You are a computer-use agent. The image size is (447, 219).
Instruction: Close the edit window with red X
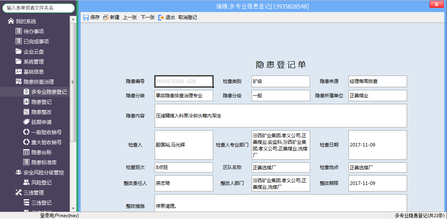click(x=436, y=4)
